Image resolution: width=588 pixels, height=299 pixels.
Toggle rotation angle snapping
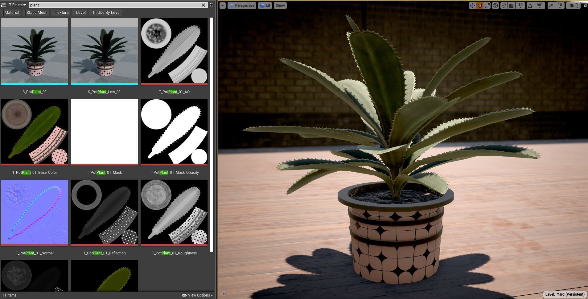click(530, 6)
